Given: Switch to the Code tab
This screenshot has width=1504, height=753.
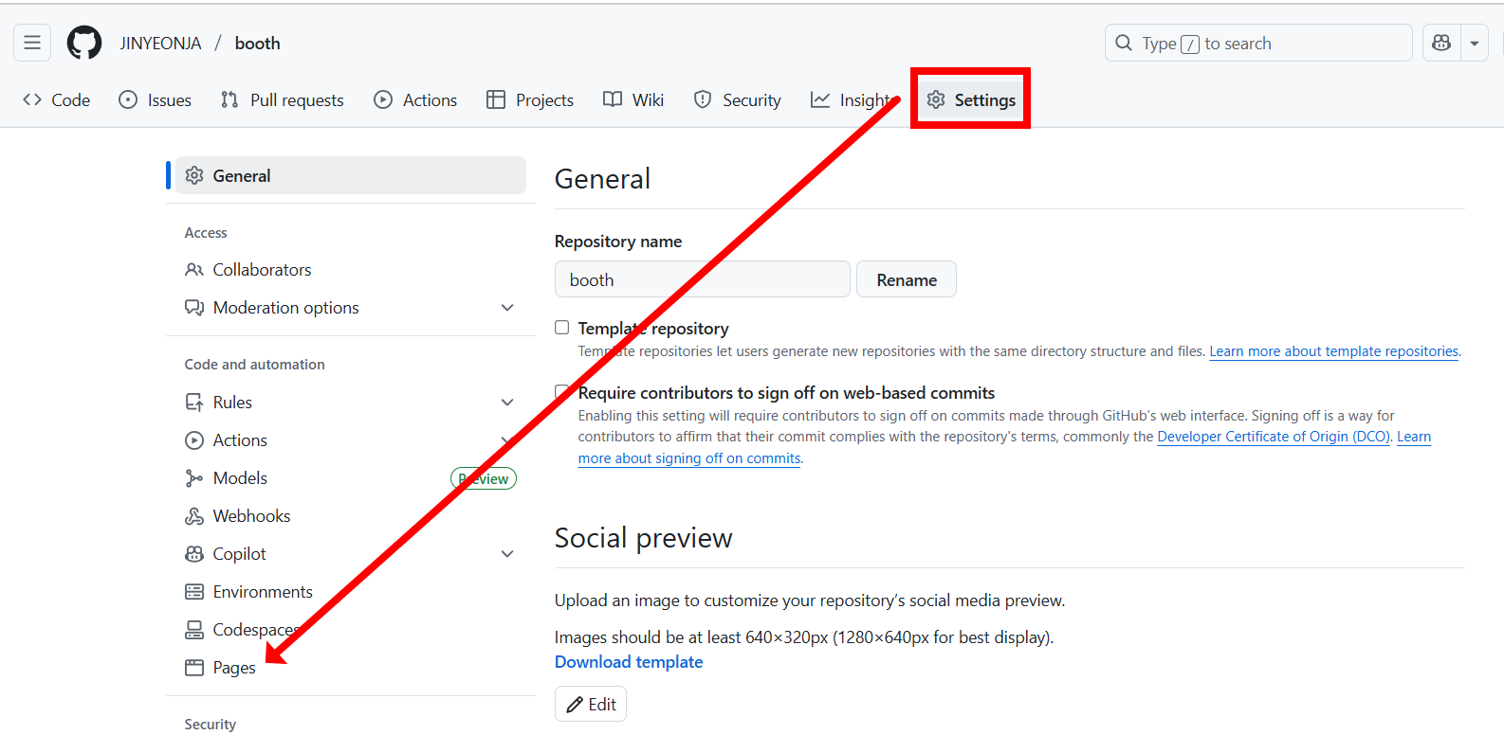Looking at the screenshot, I should pos(57,99).
